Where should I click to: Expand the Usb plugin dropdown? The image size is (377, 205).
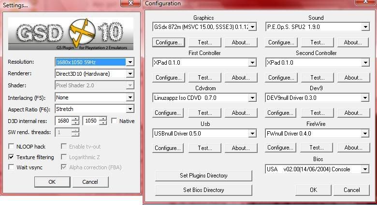pos(204,134)
